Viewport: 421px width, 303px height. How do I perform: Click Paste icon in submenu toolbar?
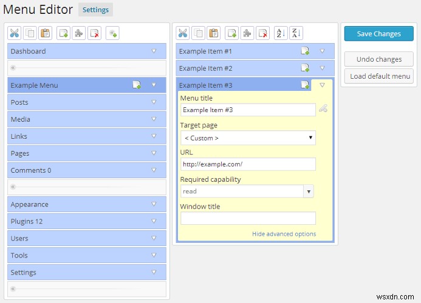click(214, 33)
